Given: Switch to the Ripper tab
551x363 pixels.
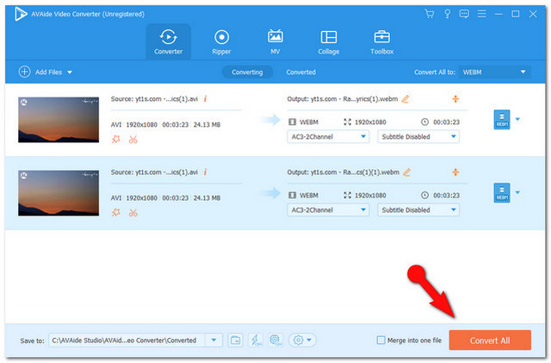Looking at the screenshot, I should pyautogui.click(x=221, y=41).
